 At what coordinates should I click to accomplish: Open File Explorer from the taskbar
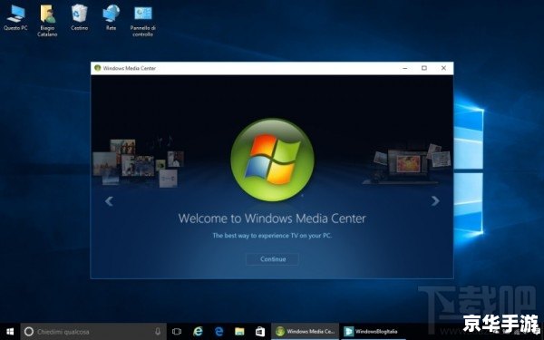tap(239, 332)
